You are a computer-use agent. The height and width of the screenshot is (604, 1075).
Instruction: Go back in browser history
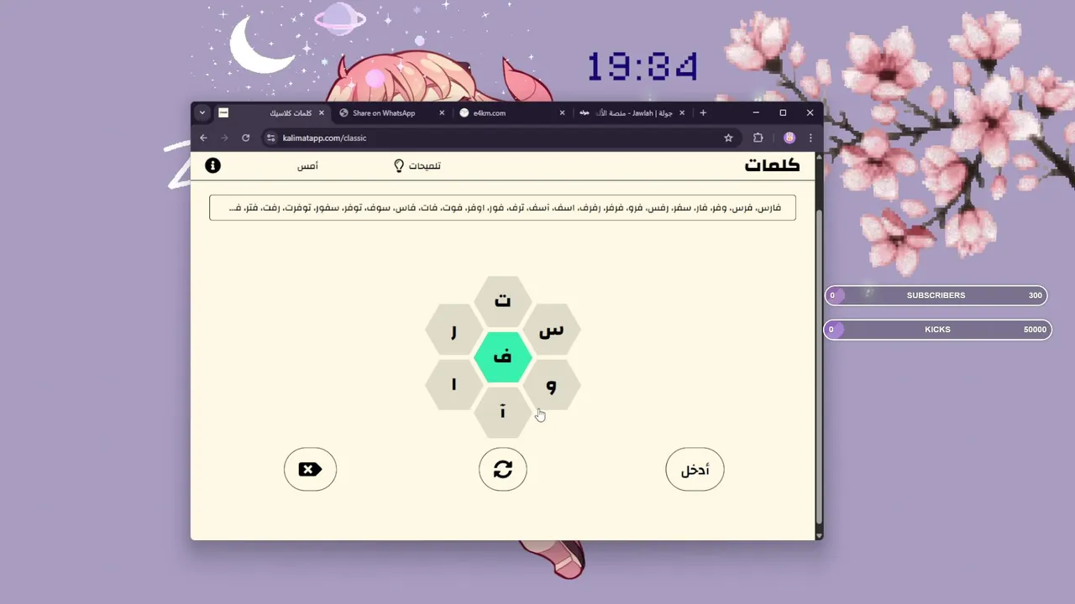coord(203,138)
